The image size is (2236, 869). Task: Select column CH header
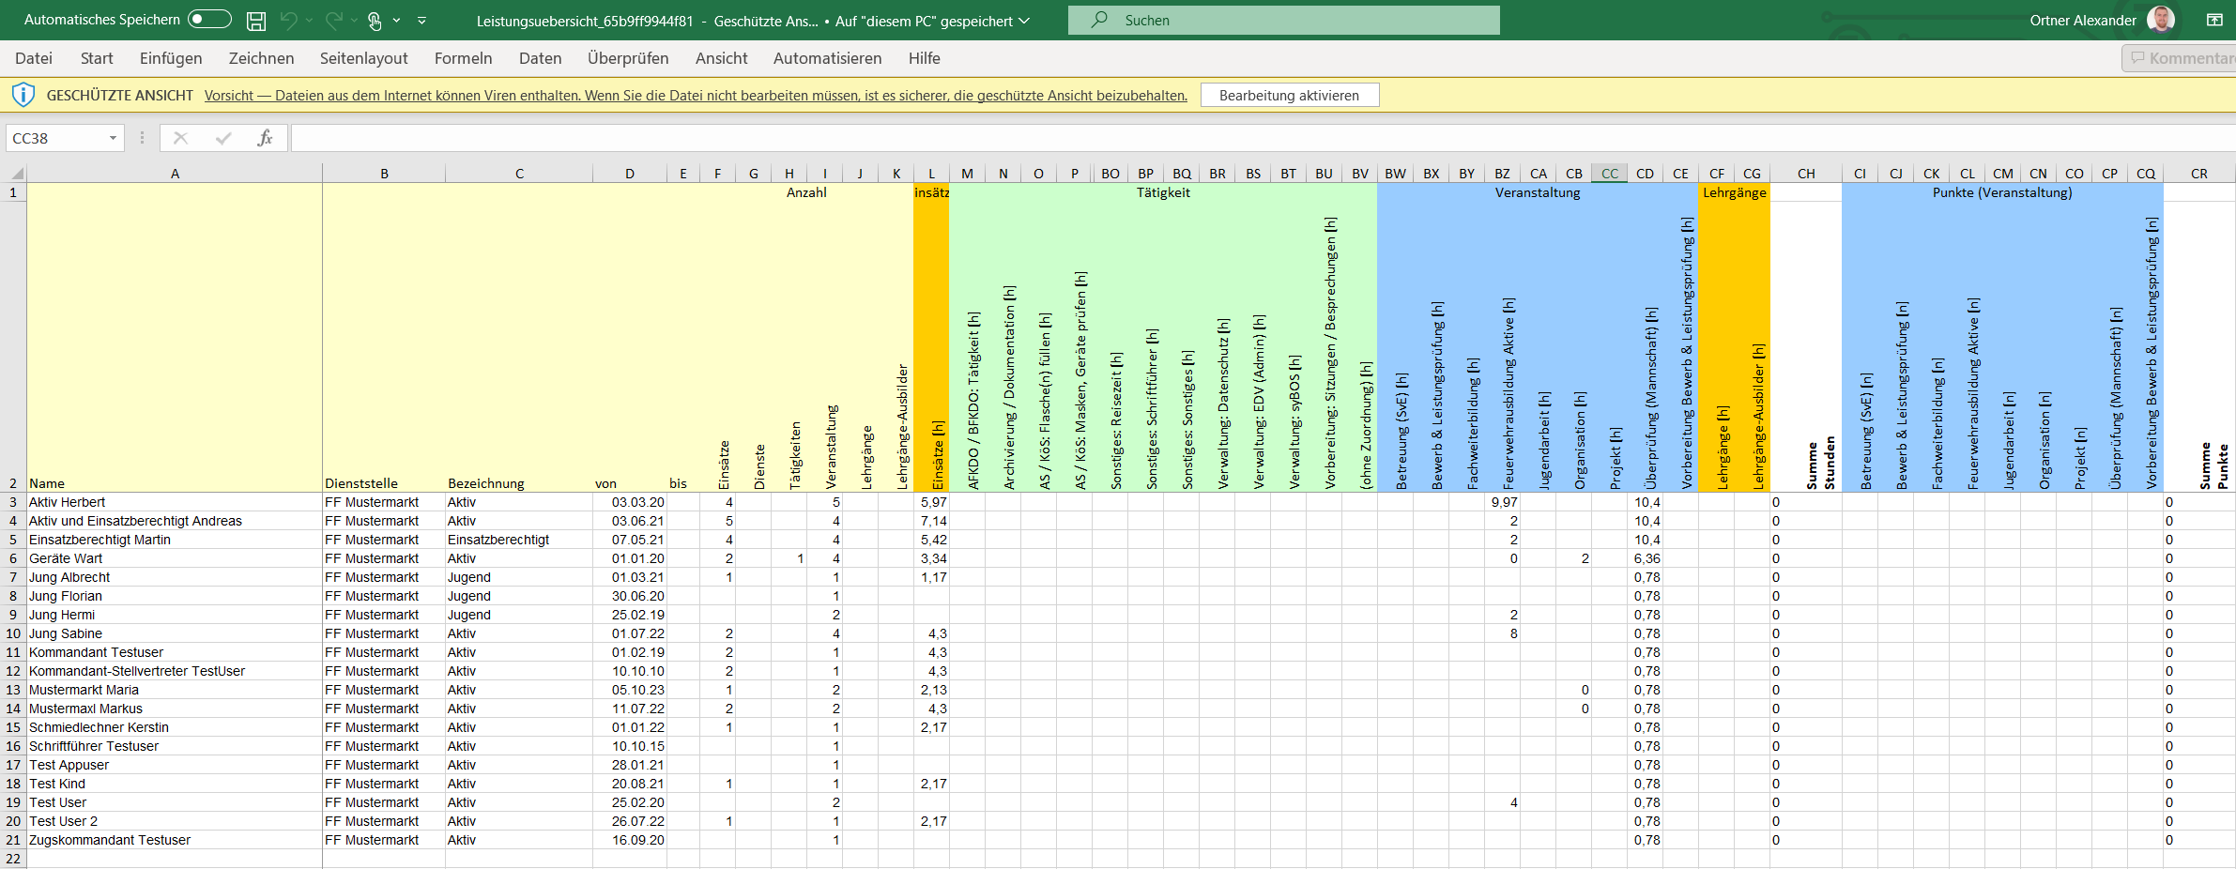pyautogui.click(x=1806, y=174)
